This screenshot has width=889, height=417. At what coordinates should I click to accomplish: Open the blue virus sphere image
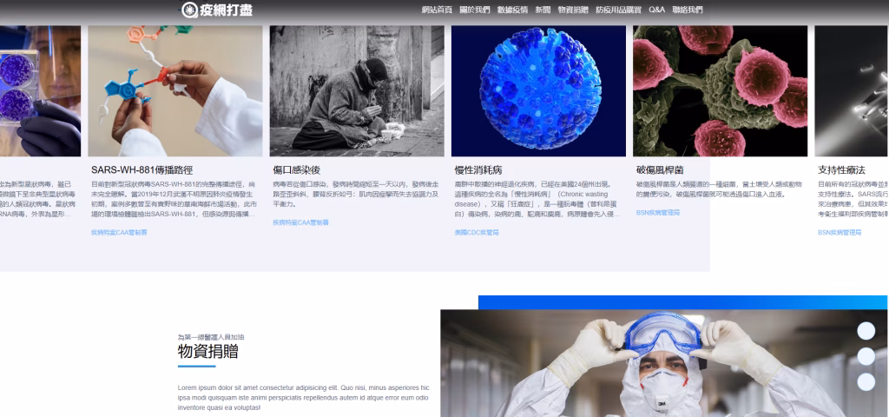[538, 90]
